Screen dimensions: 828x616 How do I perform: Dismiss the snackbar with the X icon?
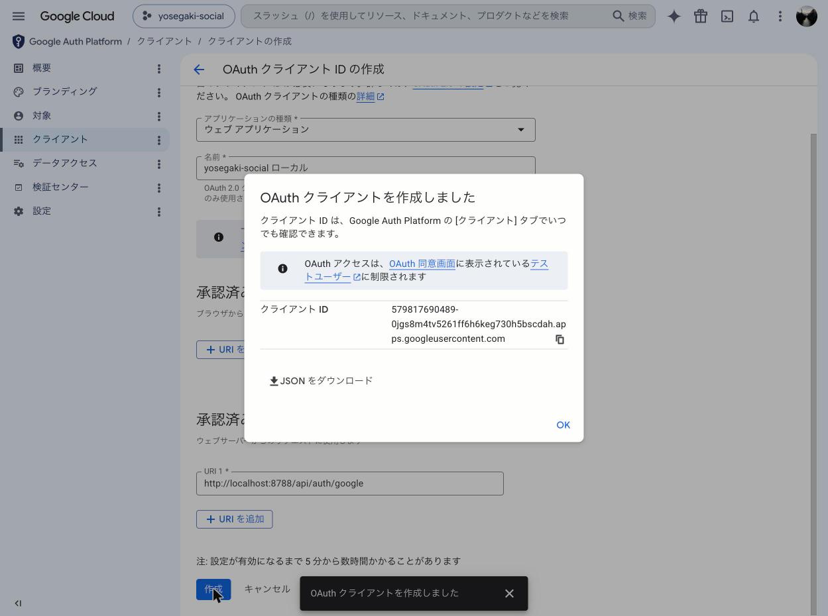click(509, 593)
